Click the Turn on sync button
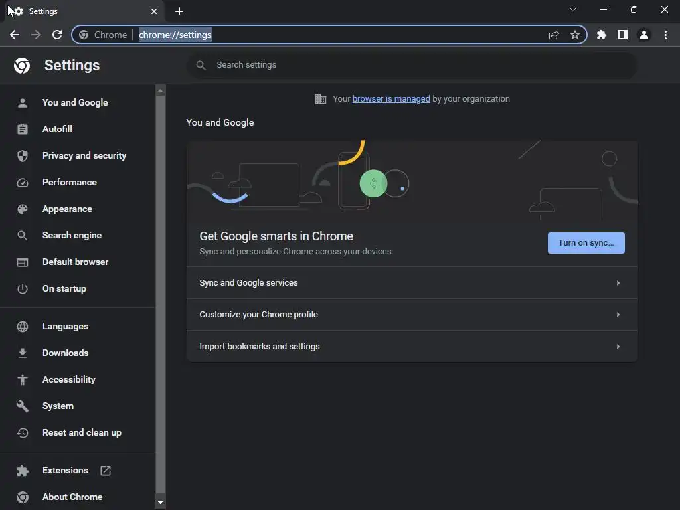Viewport: 680px width, 510px height. (x=586, y=243)
